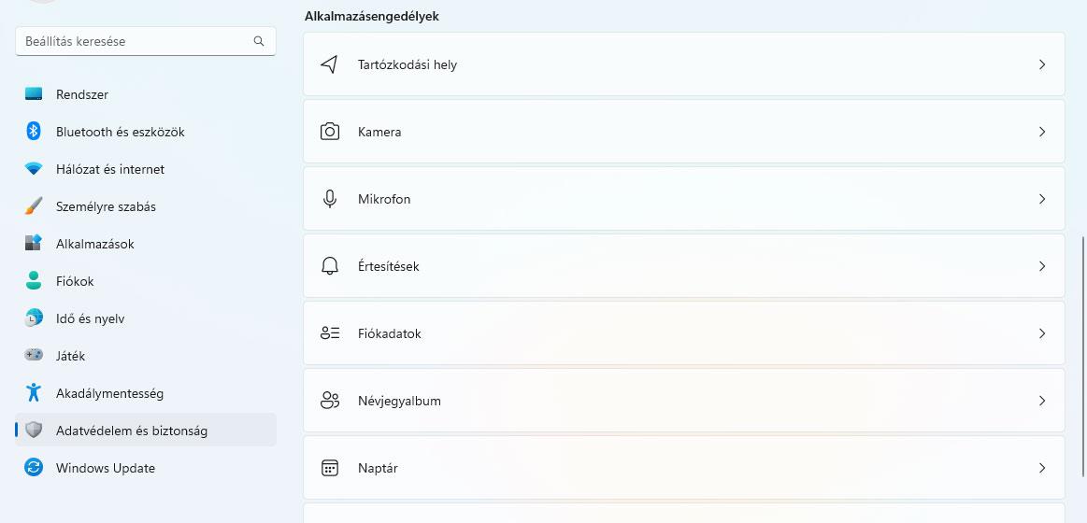The width and height of the screenshot is (1087, 523).
Task: Click the Névjegyalbum contacts icon
Action: coord(329,401)
